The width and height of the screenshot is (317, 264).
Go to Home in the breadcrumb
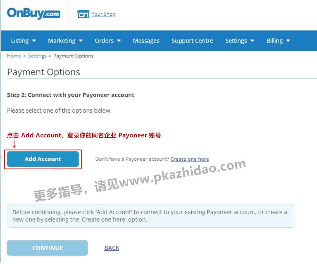tap(14, 56)
